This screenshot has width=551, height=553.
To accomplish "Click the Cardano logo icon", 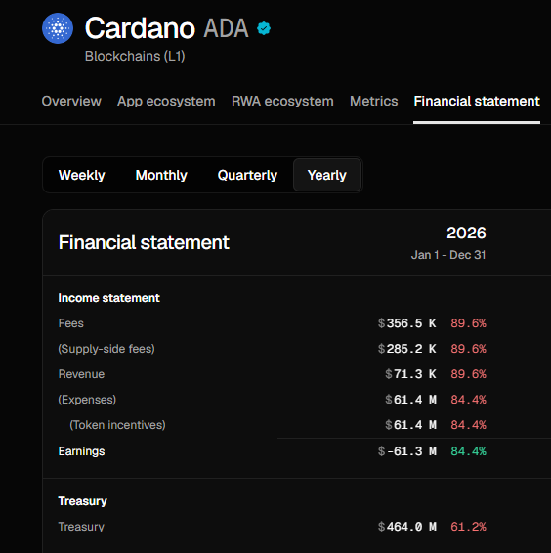I will click(58, 28).
